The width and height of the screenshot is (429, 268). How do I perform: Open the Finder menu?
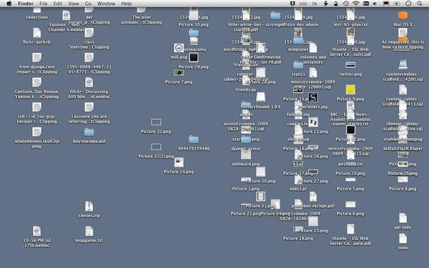pyautogui.click(x=26, y=4)
